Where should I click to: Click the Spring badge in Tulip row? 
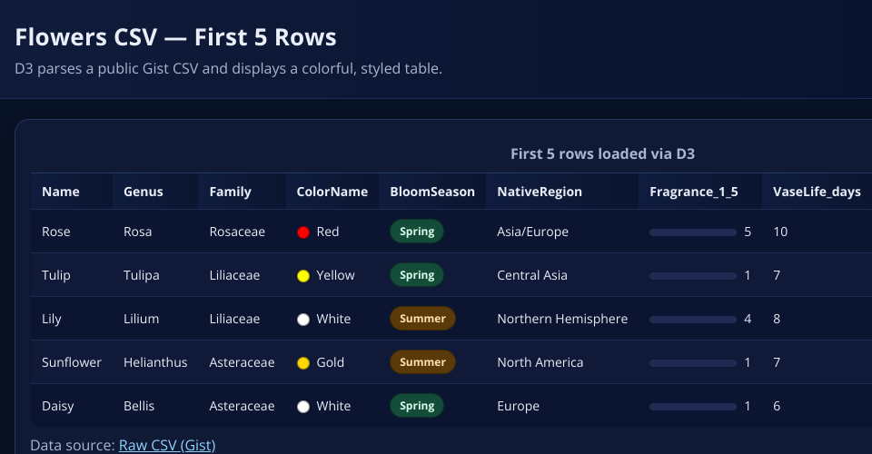417,275
